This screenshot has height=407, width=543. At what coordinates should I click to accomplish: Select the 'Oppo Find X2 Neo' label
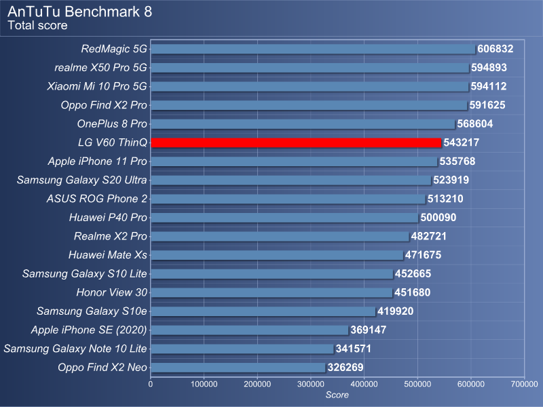click(102, 367)
